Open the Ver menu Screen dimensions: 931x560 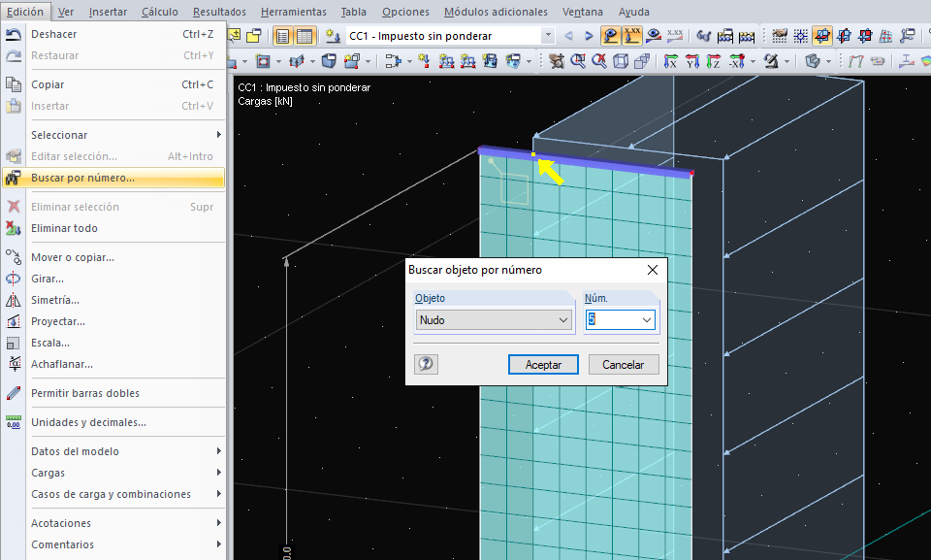[66, 12]
